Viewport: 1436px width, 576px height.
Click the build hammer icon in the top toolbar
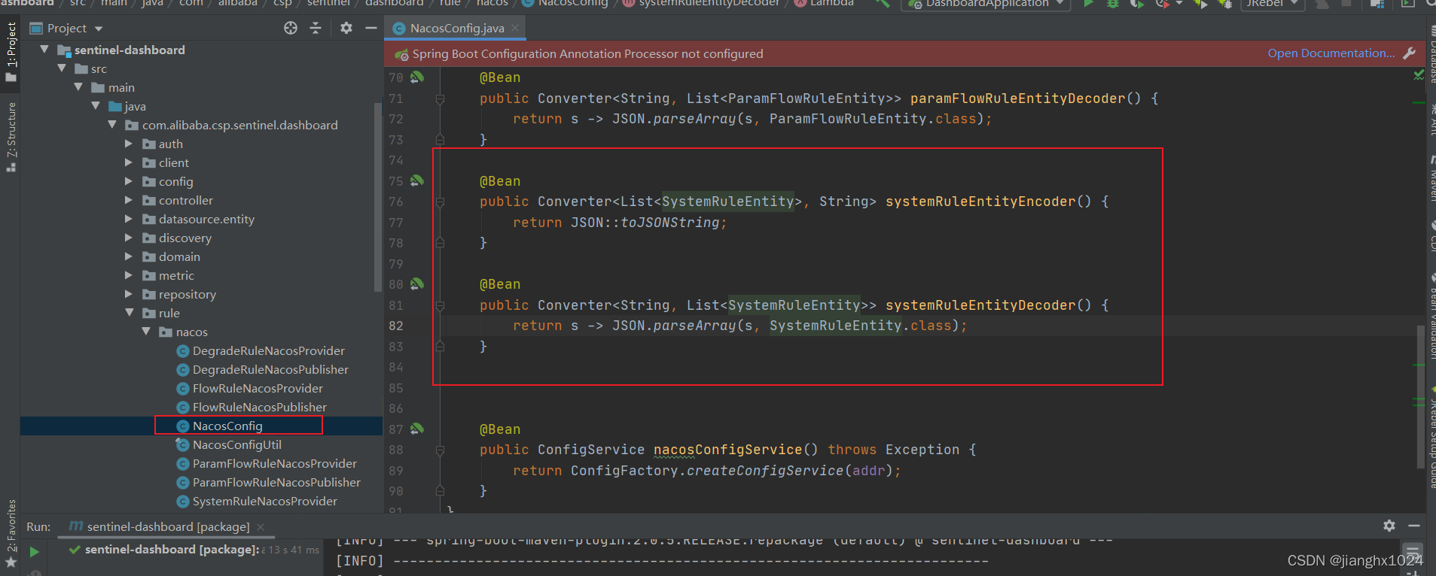click(883, 4)
